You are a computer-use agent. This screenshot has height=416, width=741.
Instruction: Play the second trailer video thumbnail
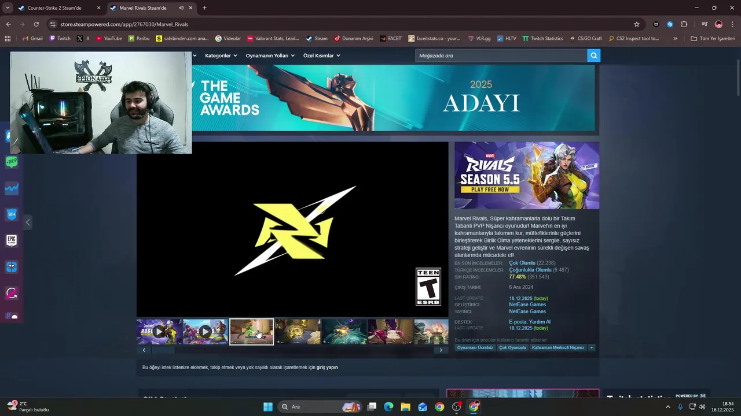point(206,332)
